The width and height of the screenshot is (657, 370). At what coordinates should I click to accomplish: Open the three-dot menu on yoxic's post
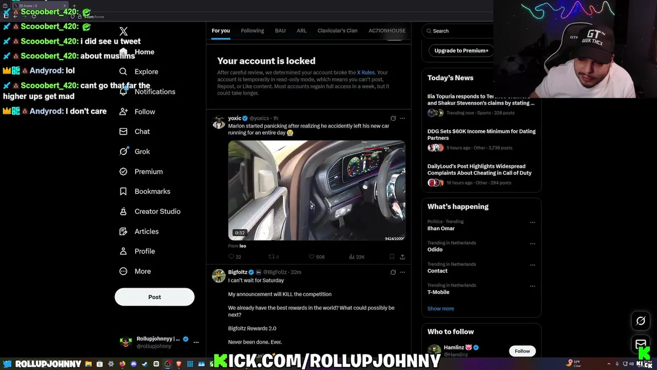402,118
